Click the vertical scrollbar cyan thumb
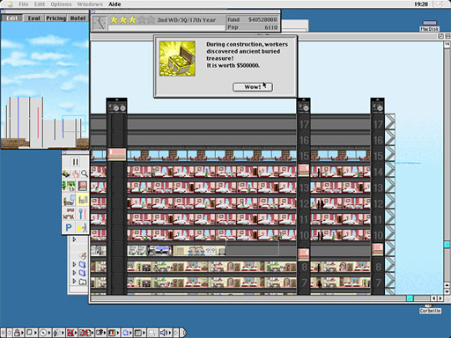The width and height of the screenshot is (451, 338). [447, 245]
